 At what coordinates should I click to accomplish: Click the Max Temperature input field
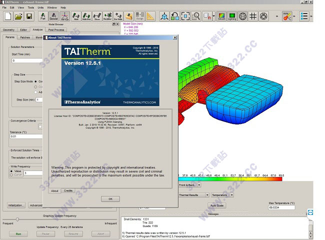[x=281, y=207]
